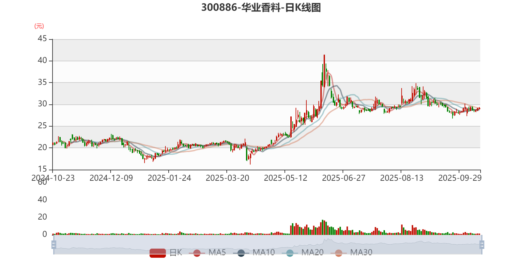Click the price axis label 45
Screen dimensions: 522x261
pos(42,39)
